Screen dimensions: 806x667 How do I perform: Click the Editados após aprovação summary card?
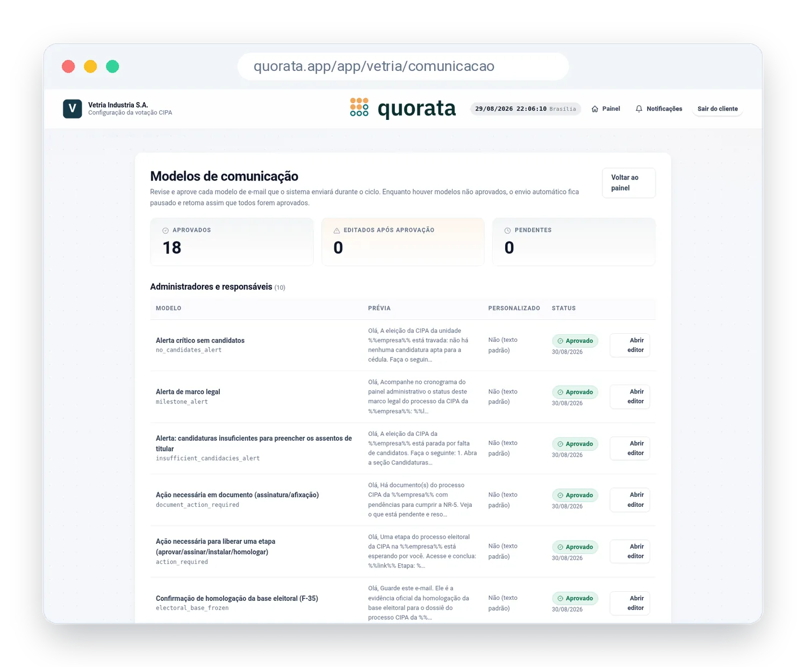coord(403,241)
